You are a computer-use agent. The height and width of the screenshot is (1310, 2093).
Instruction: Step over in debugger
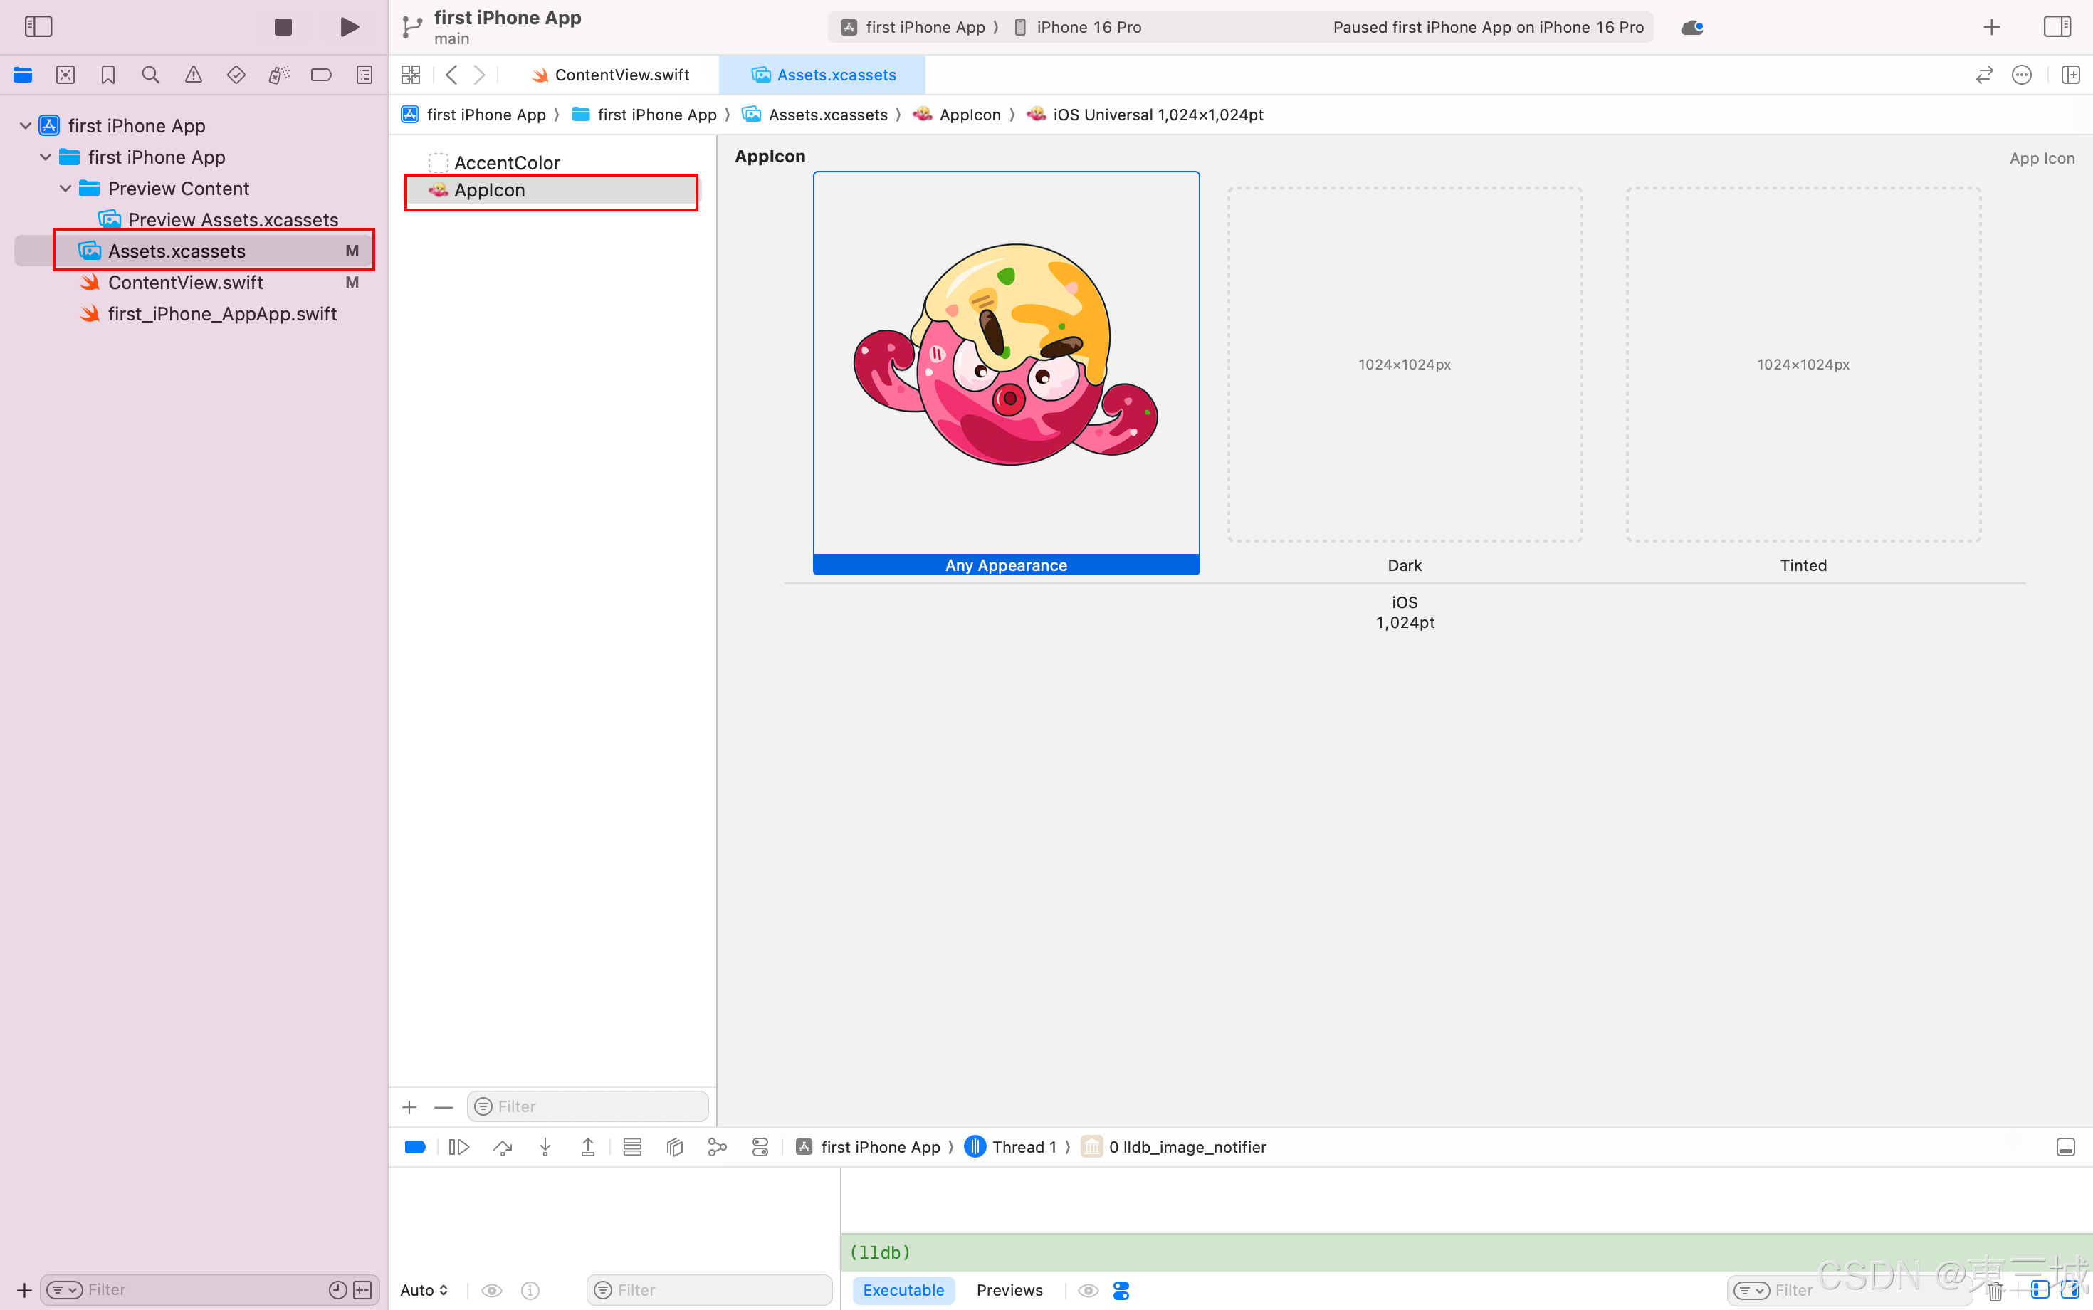pyautogui.click(x=503, y=1147)
